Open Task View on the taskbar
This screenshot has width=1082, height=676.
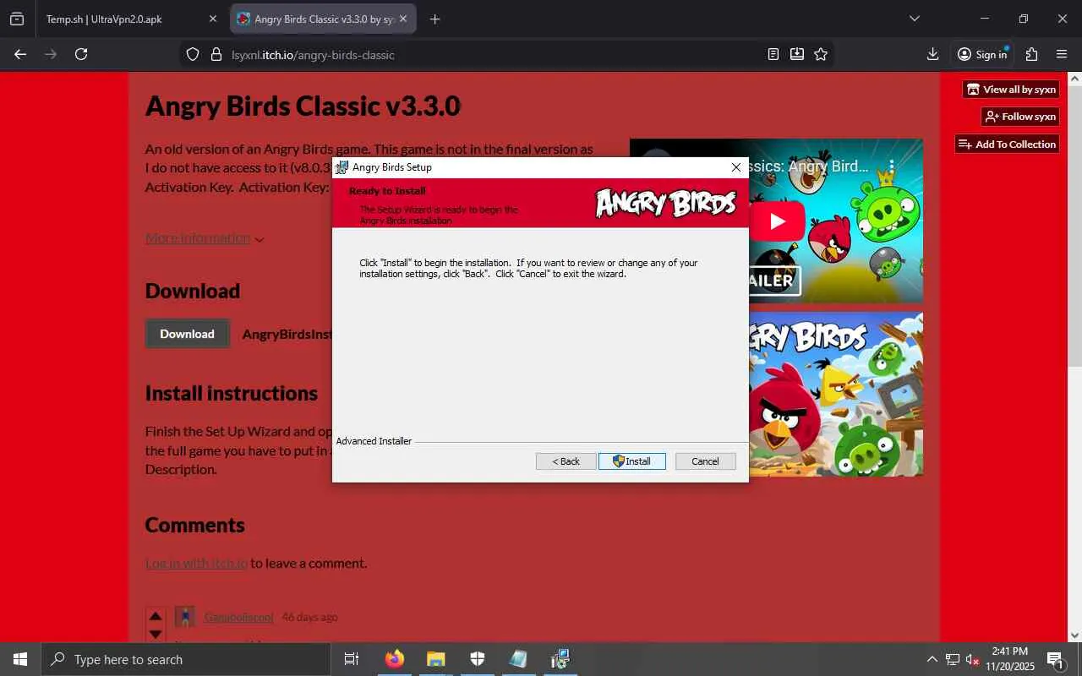coord(352,659)
